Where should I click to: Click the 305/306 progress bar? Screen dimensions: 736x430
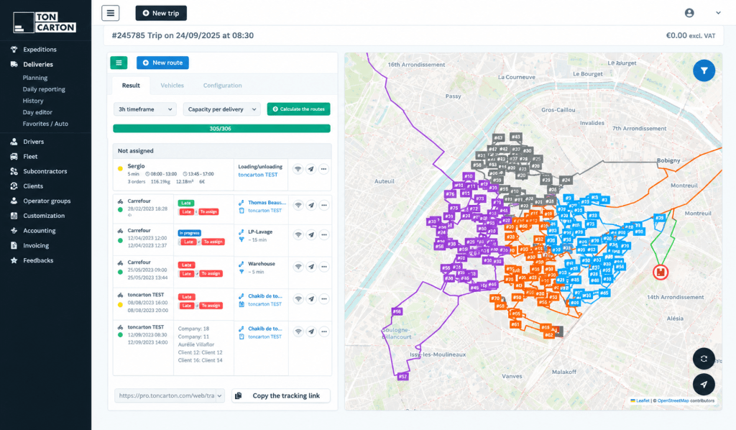(x=221, y=129)
